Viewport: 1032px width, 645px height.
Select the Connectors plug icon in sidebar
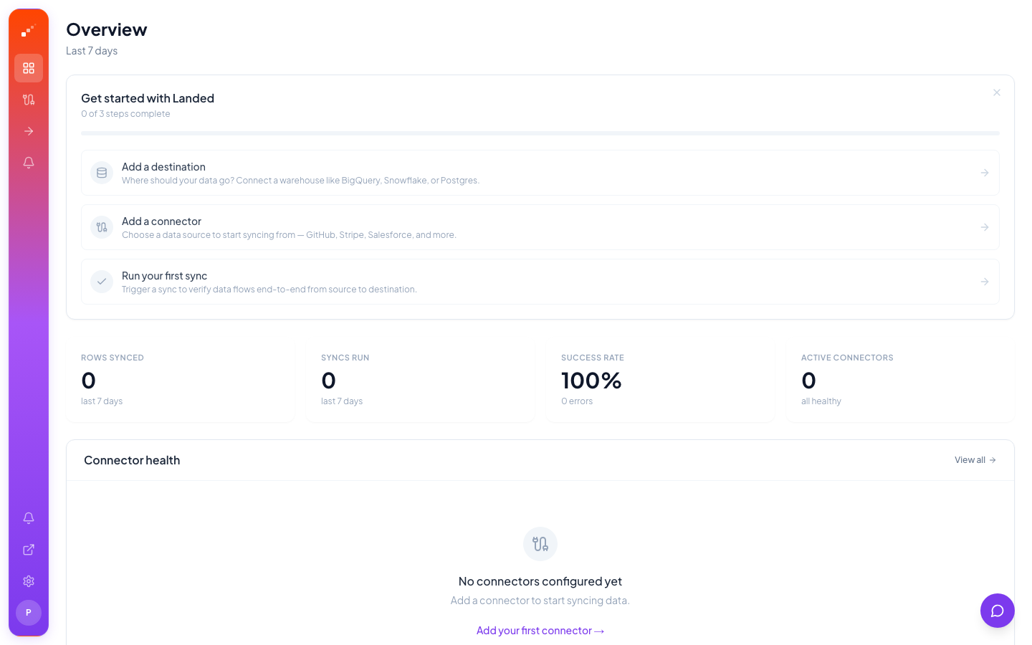[29, 100]
